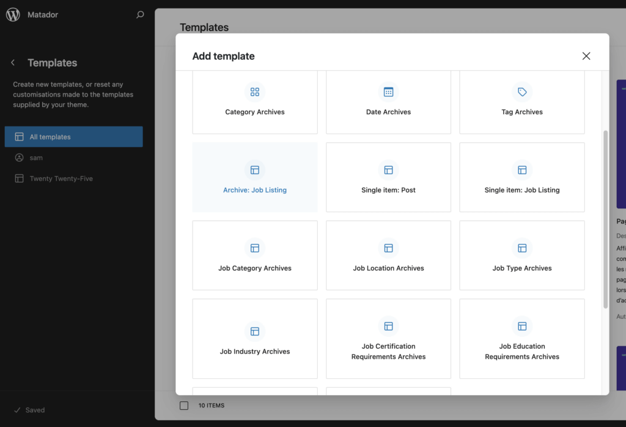Image resolution: width=626 pixels, height=427 pixels.
Task: Choose Job Certification Requirements Archives template
Action: click(388, 339)
